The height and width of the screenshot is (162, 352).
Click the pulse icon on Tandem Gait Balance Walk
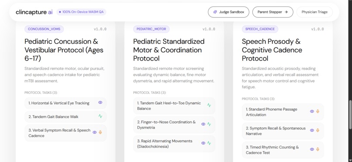pyautogui.click(x=100, y=116)
